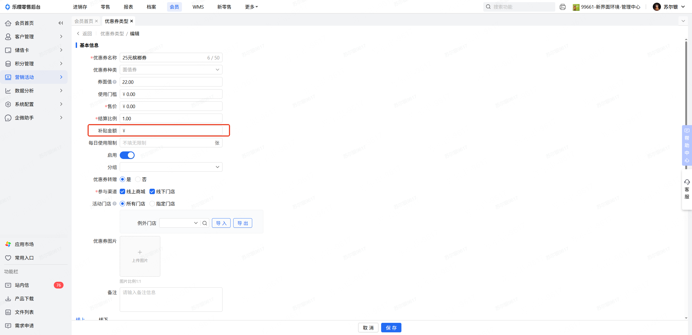
Task: Select 指定门店 radio option
Action: [152, 204]
